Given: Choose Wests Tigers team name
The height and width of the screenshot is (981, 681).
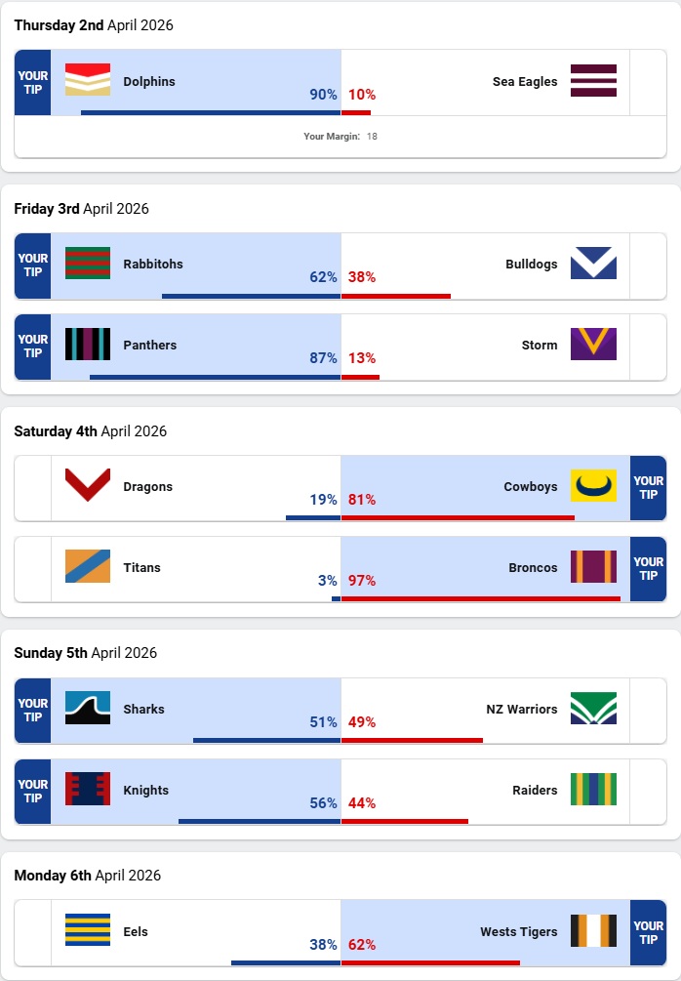Looking at the screenshot, I should (519, 931).
